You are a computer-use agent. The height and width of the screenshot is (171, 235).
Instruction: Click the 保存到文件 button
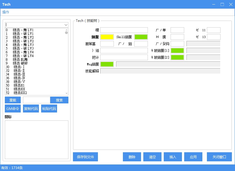pyautogui.click(x=85, y=157)
